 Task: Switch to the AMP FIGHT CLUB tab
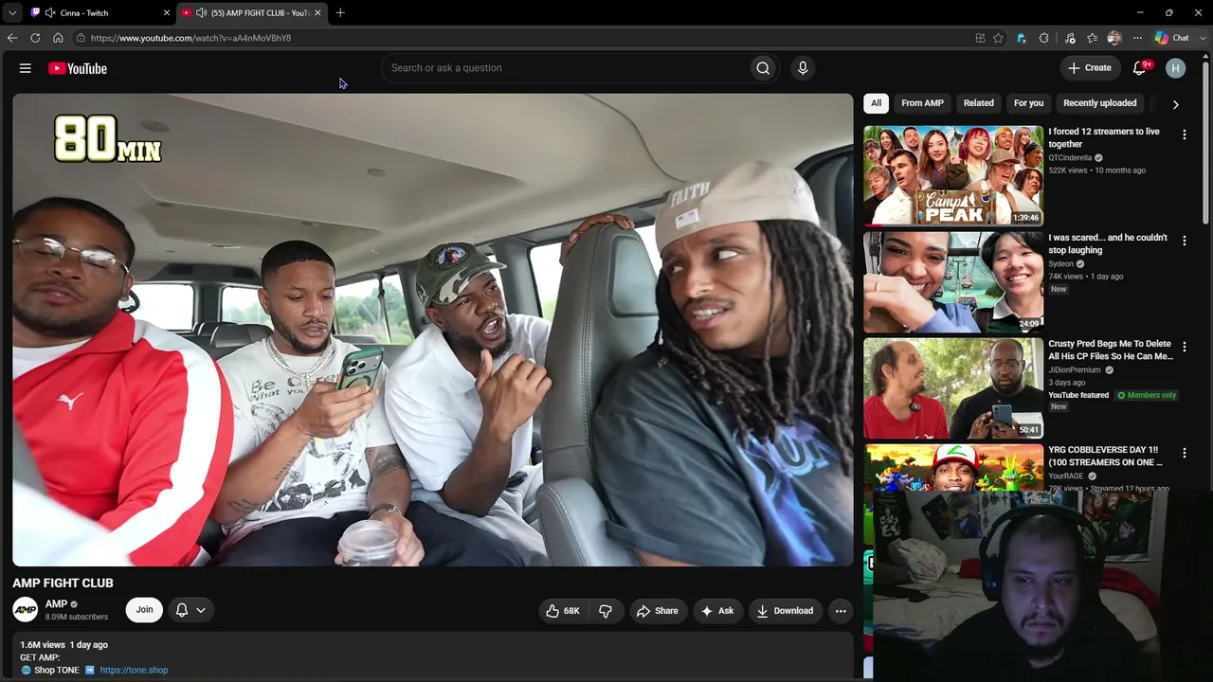(x=252, y=12)
